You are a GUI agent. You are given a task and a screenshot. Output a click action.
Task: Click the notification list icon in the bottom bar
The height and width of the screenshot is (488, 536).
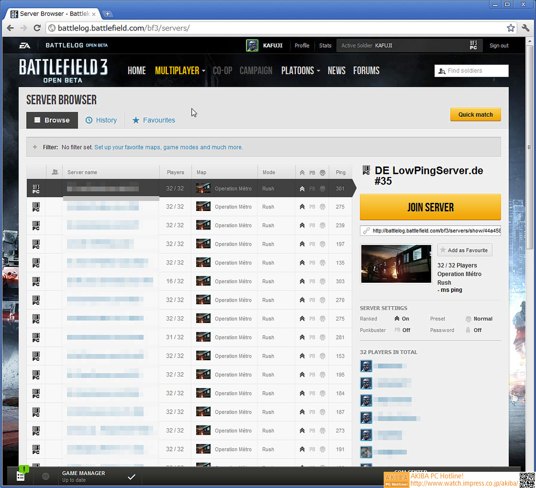click(20, 476)
